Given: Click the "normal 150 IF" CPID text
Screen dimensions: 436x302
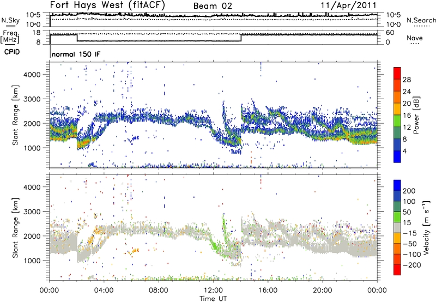Looking at the screenshot, I should 76,54.
